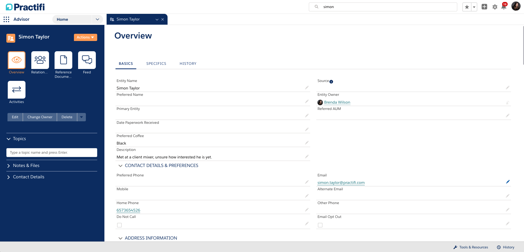Edit the Email field pencil icon
The width and height of the screenshot is (524, 252).
[x=508, y=182]
